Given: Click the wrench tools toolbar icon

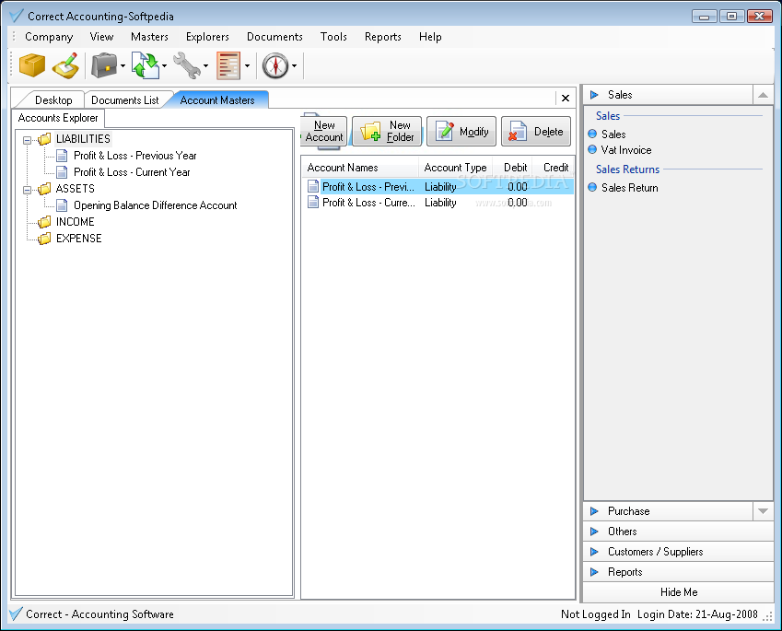Looking at the screenshot, I should pos(187,65).
